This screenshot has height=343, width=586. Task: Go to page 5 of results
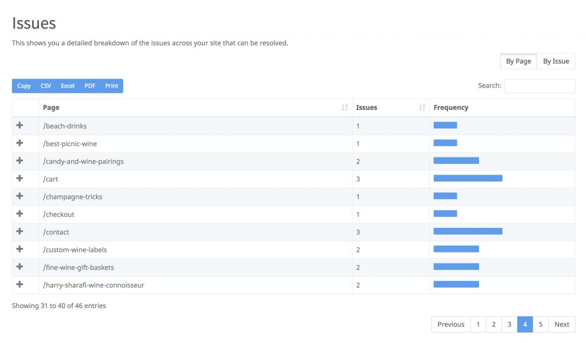pos(540,325)
